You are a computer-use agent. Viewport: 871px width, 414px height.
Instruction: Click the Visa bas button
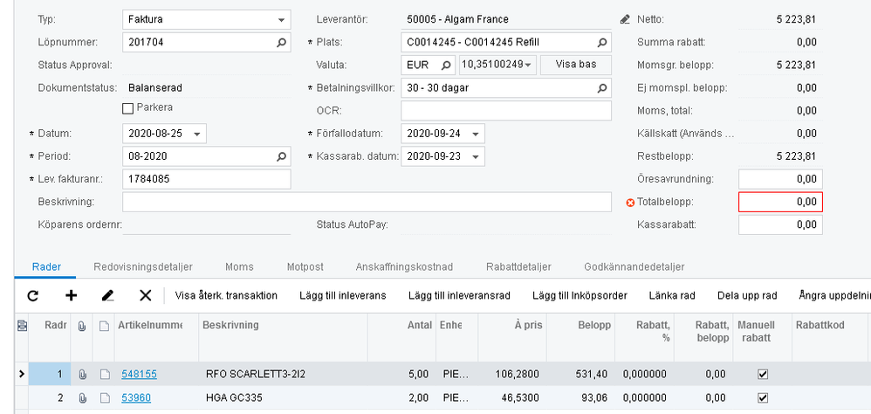575,65
